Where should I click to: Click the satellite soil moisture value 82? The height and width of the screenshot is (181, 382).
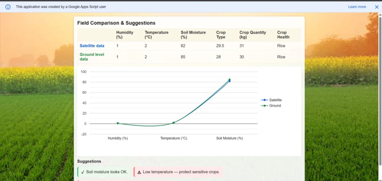pos(183,46)
